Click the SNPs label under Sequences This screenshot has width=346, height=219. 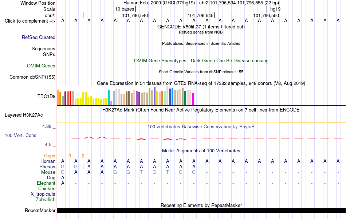pyautogui.click(x=49, y=54)
